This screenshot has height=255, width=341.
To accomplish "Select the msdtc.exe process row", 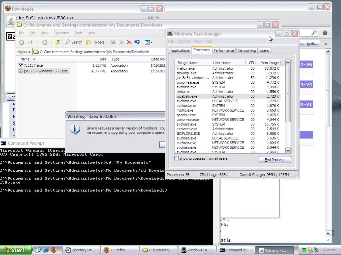I will point(228,110).
